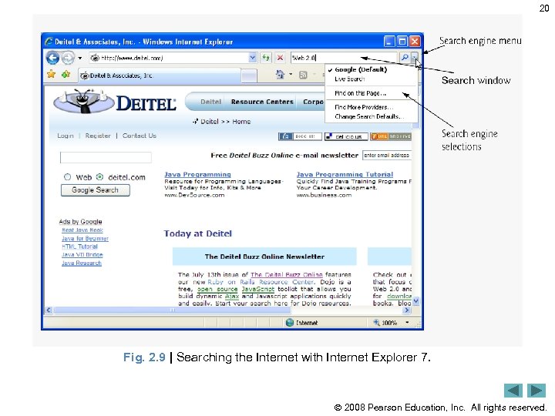Click the Login link
This screenshot has height=416, width=555.
66,136
